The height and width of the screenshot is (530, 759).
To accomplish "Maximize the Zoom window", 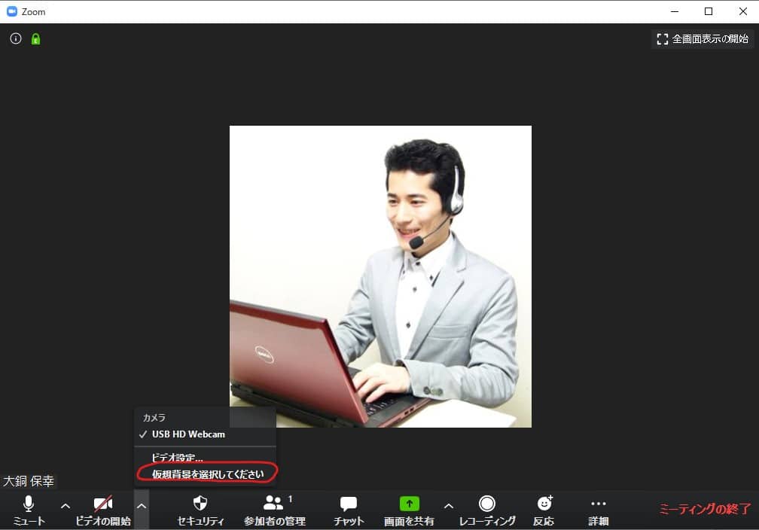I will pos(708,11).
